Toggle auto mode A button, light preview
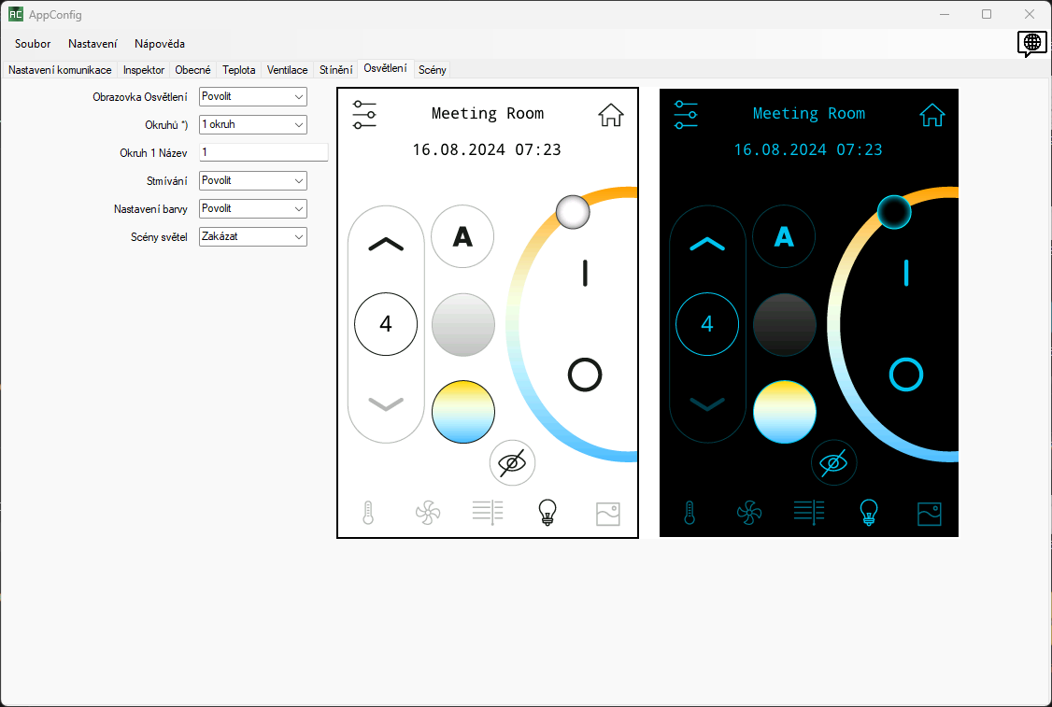 pyautogui.click(x=462, y=237)
